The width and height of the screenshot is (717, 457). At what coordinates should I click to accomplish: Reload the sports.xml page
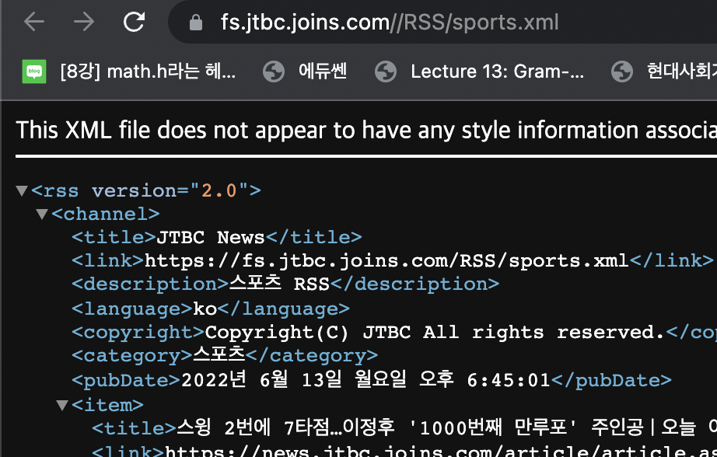click(x=134, y=22)
